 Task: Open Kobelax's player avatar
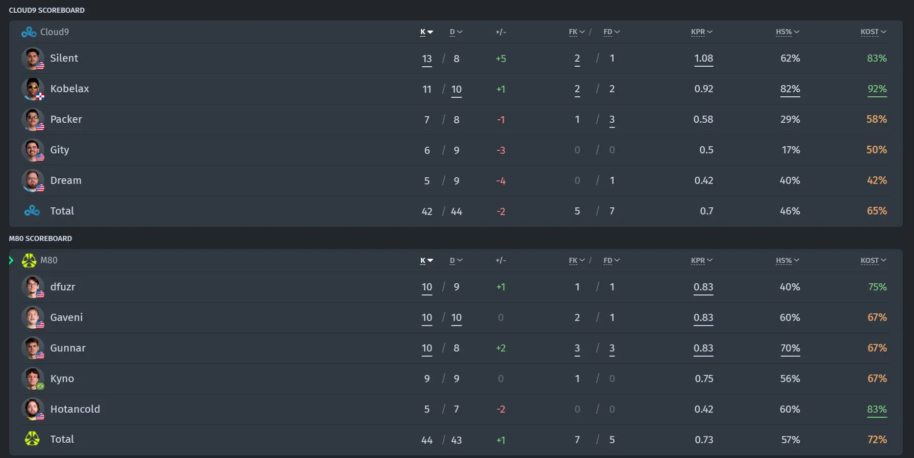point(33,89)
